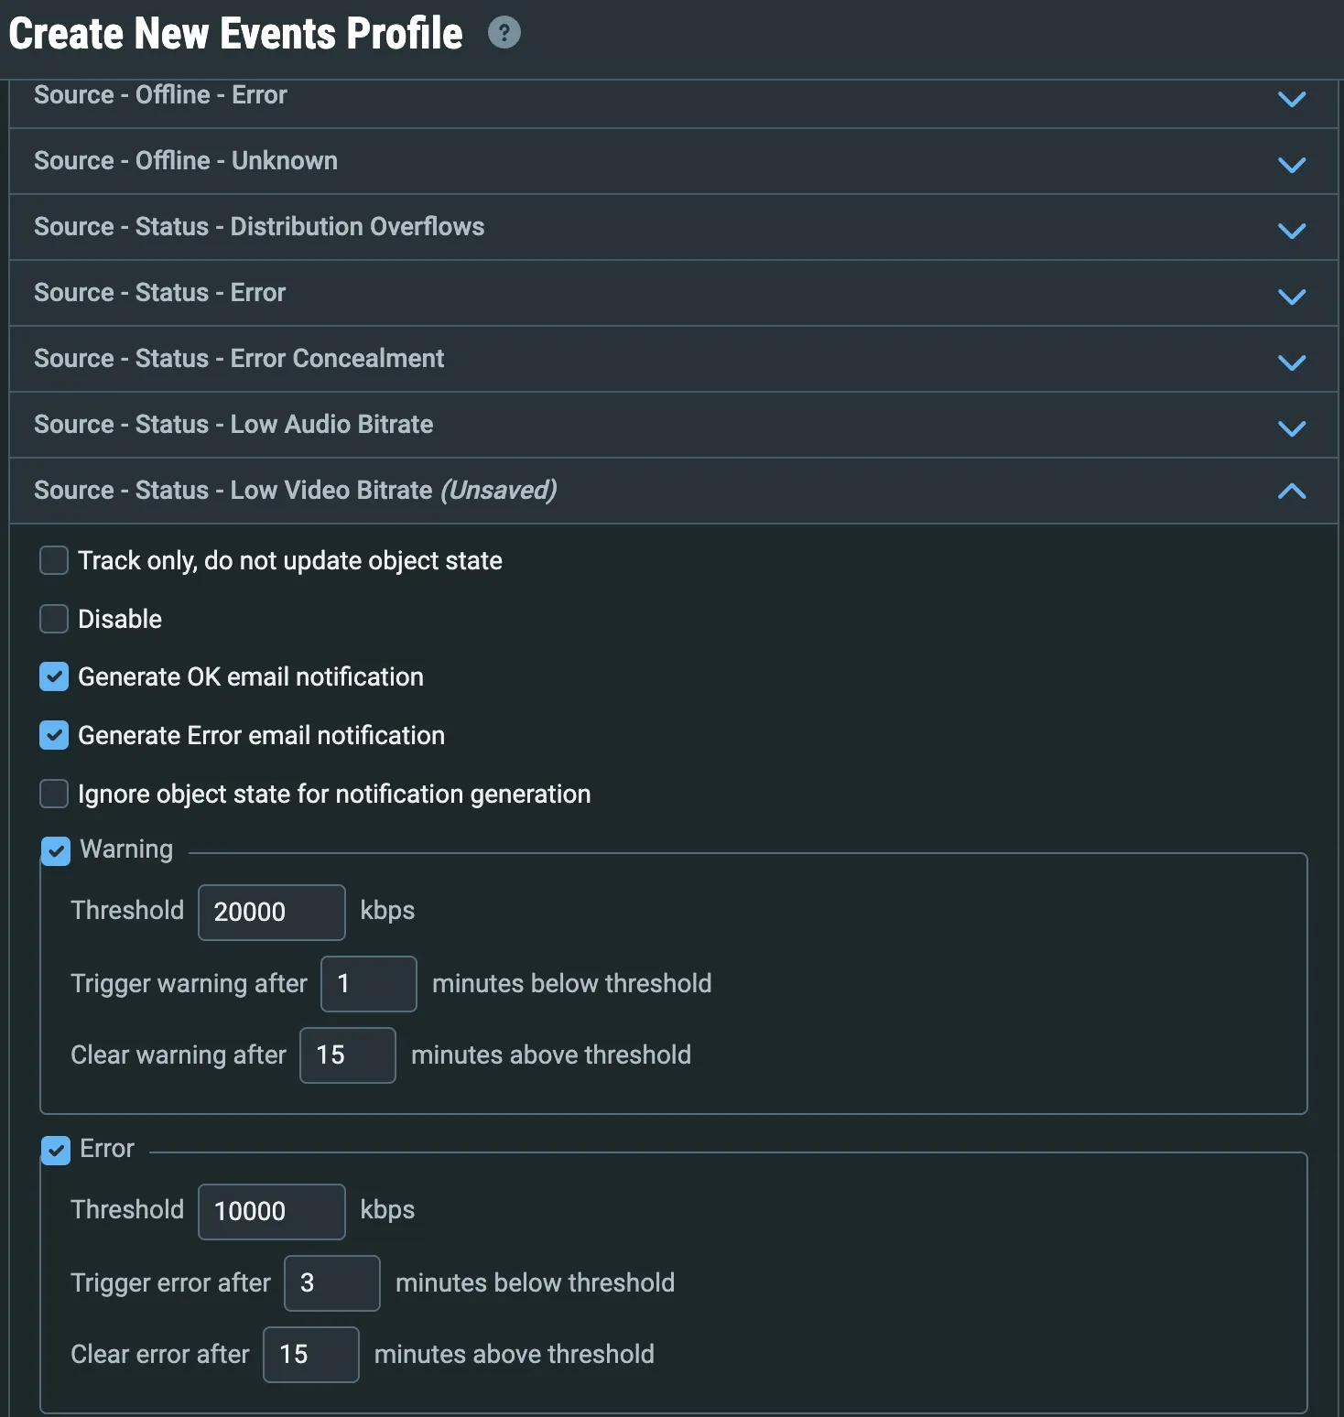Expand Source - Offline - Error chevron
The width and height of the screenshot is (1344, 1417).
point(1291,99)
